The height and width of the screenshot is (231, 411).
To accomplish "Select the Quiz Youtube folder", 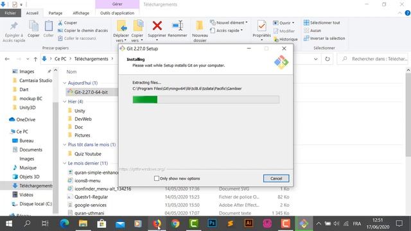I will 88,154.
